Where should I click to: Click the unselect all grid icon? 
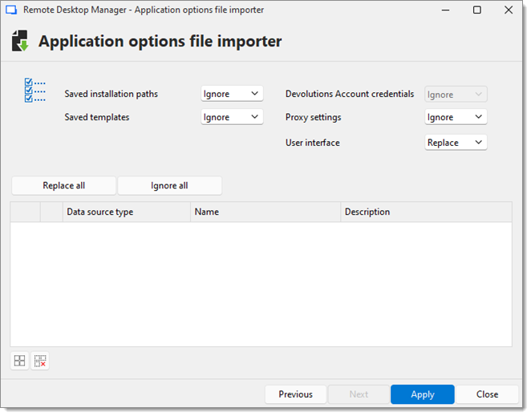coord(40,361)
